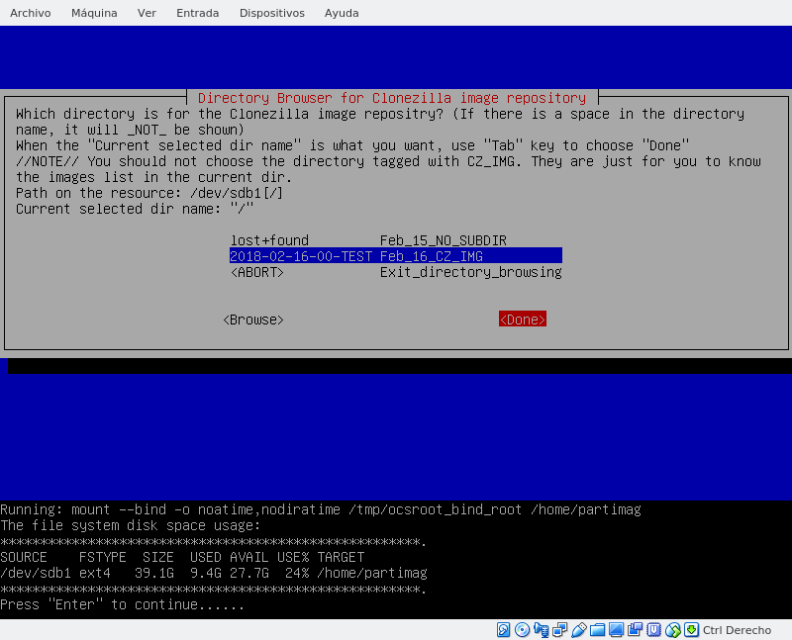Open the USB devices status icon

tap(579, 629)
